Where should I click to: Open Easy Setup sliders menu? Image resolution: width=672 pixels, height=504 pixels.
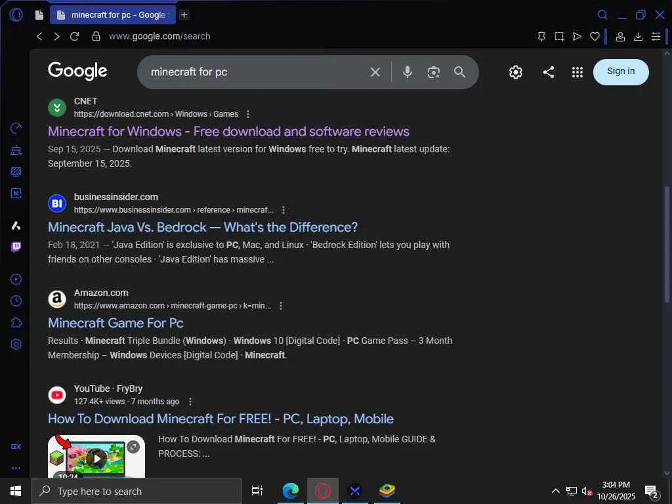pos(656,37)
